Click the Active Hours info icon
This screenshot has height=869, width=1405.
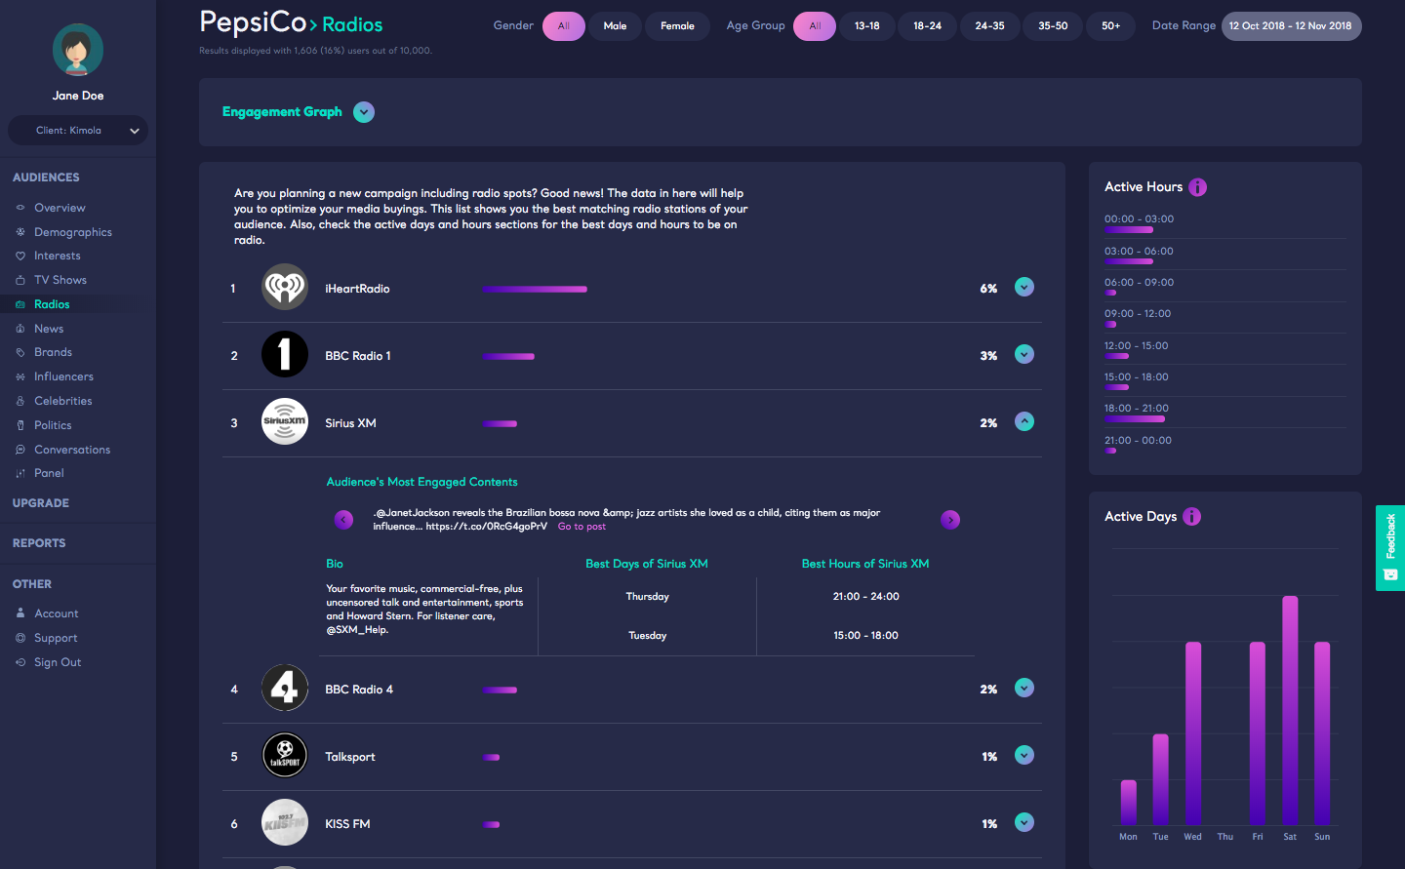click(x=1198, y=187)
